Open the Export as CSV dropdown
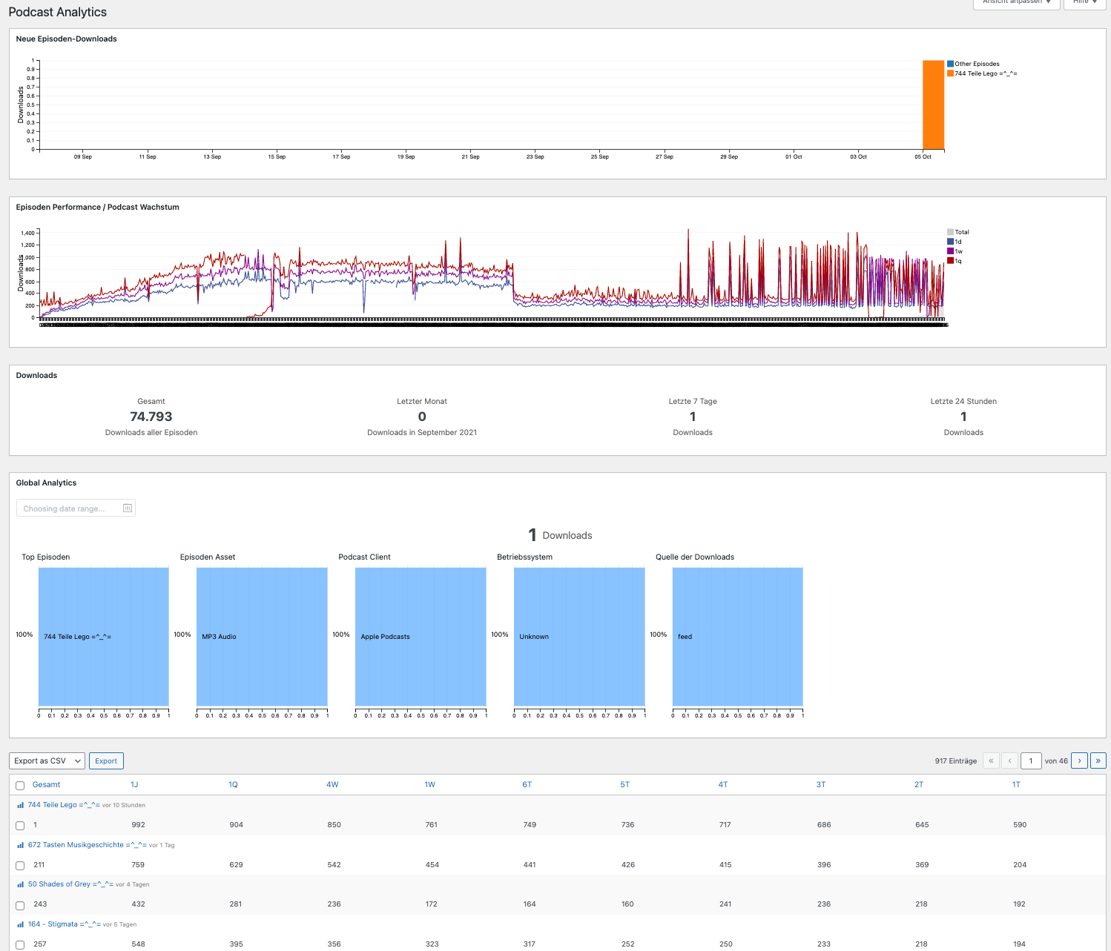1111x951 pixels. coord(47,761)
